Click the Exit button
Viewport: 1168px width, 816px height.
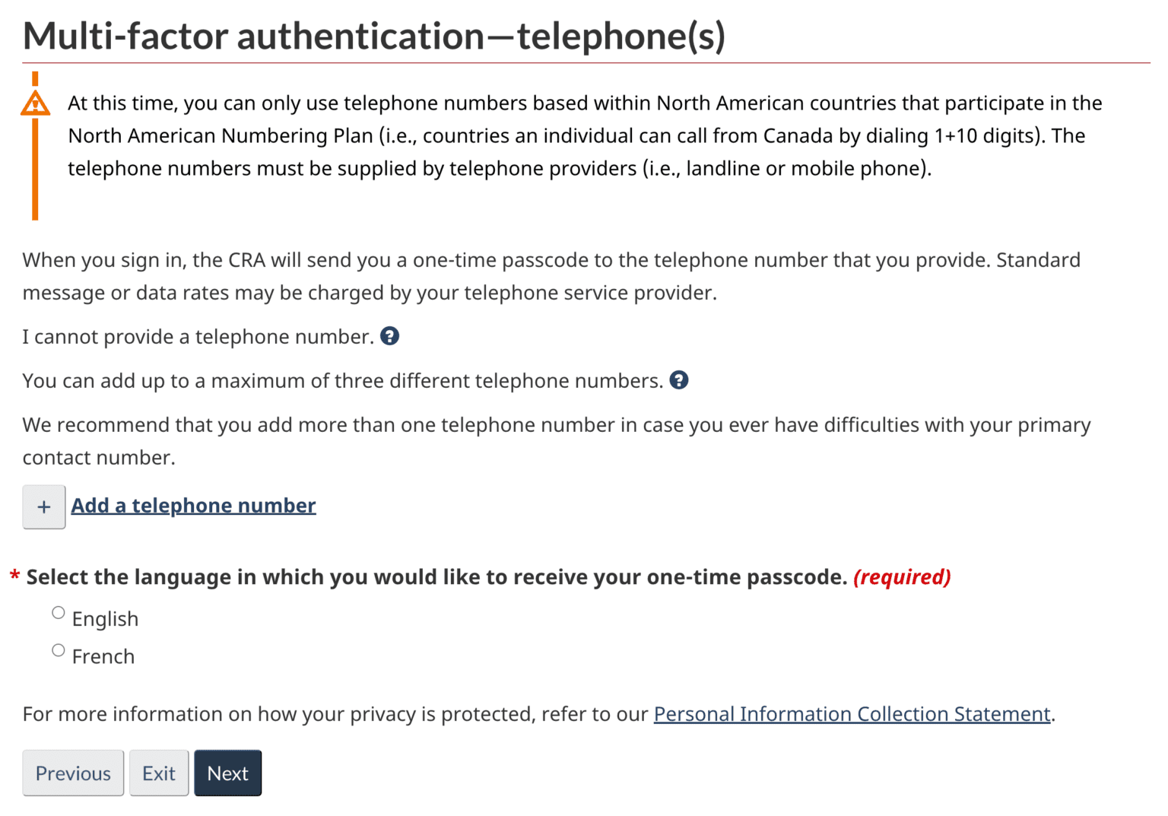158,773
